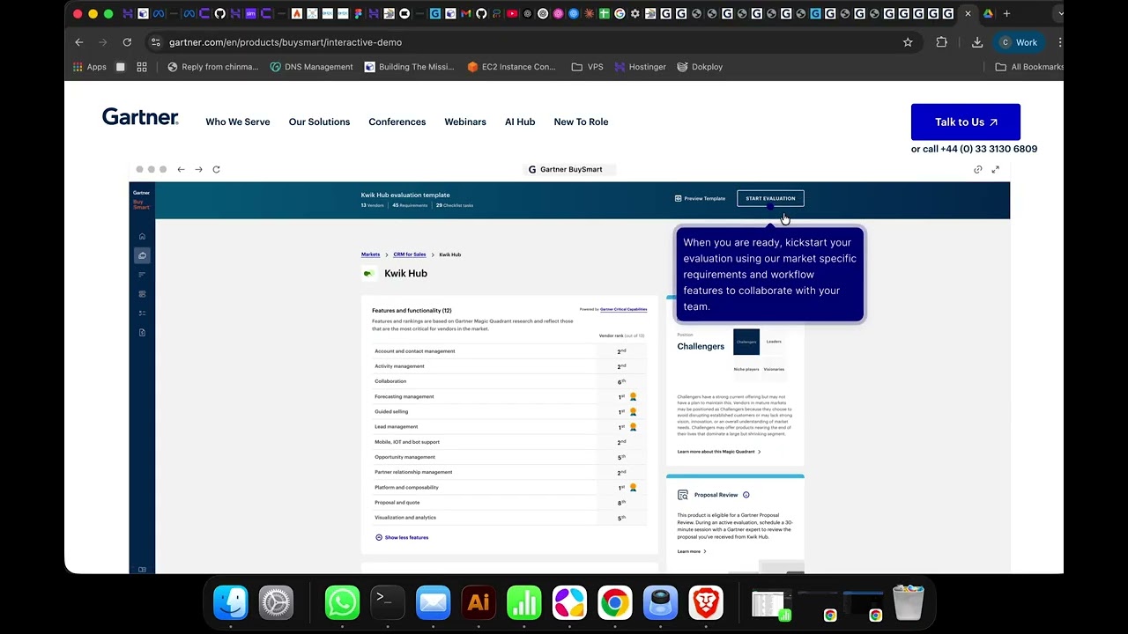Screen dimensions: 1128x634
Task: Open the VPS bookmarks folder
Action: pos(588,67)
